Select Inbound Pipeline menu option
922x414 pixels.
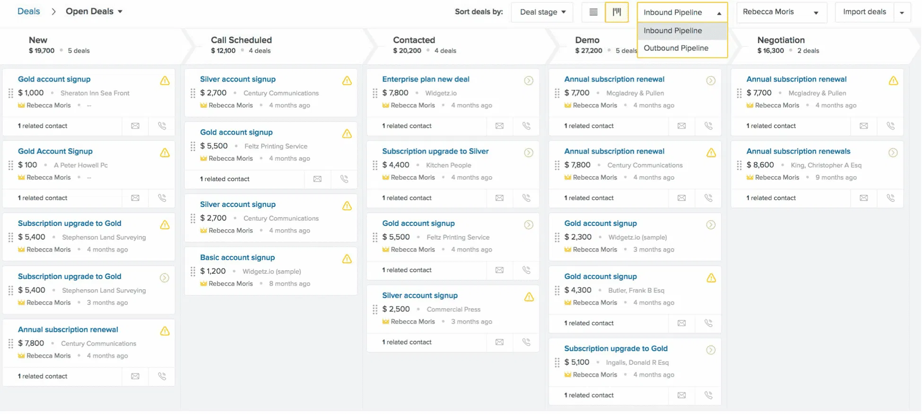click(x=672, y=31)
